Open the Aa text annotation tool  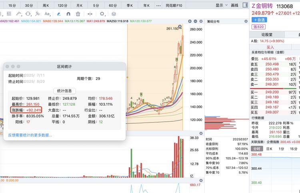[x=47, y=14]
